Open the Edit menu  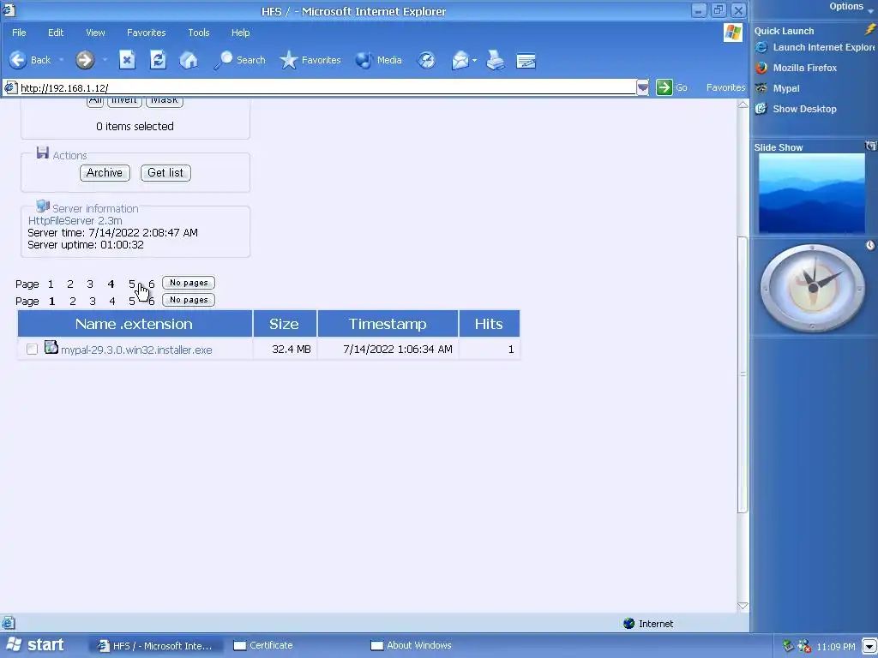tap(56, 33)
